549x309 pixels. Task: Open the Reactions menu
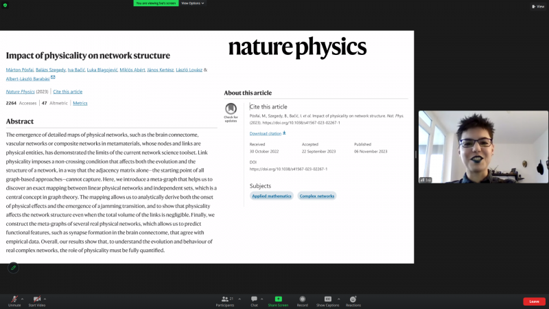pyautogui.click(x=353, y=301)
